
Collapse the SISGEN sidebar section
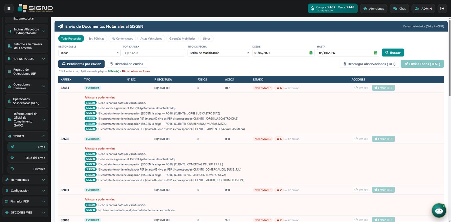click(x=26, y=136)
